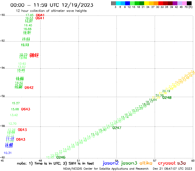Click the 16.40 wave height value
The height and width of the screenshot is (171, 195).
coord(28,25)
